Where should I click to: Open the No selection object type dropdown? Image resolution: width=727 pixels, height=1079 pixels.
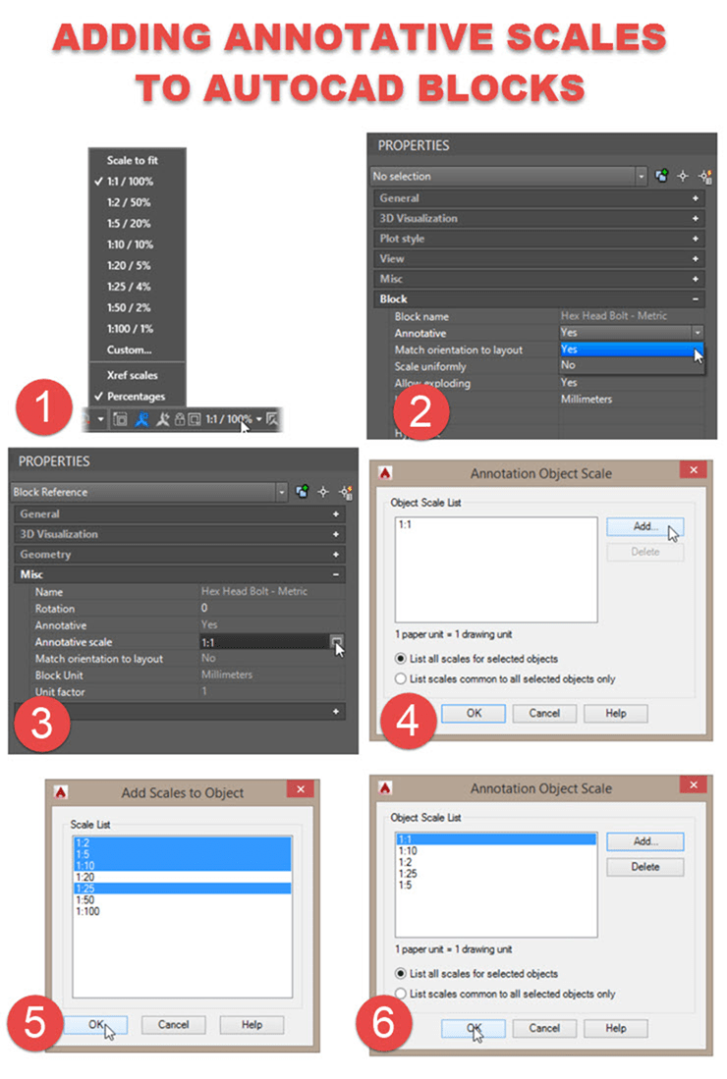(641, 176)
